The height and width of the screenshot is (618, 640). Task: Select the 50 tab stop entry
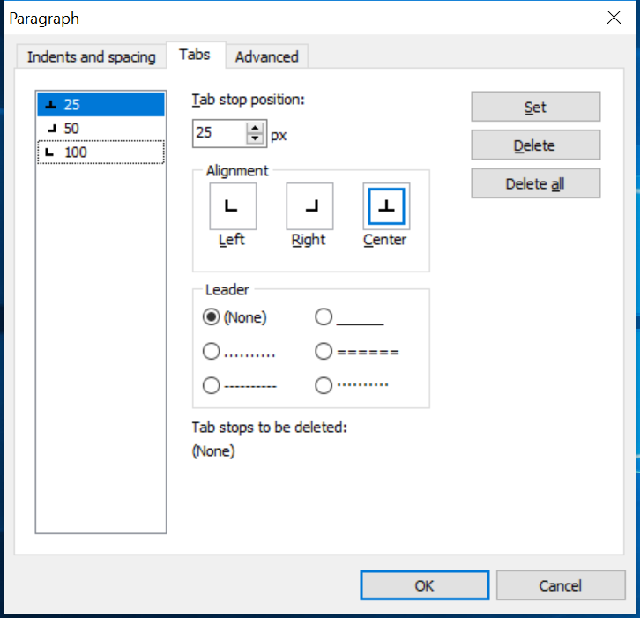click(x=100, y=129)
